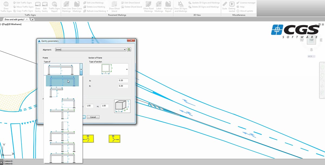The image size is (325, 165).
Task: Click the Draw Traffic Signs tool
Action: [6, 7]
